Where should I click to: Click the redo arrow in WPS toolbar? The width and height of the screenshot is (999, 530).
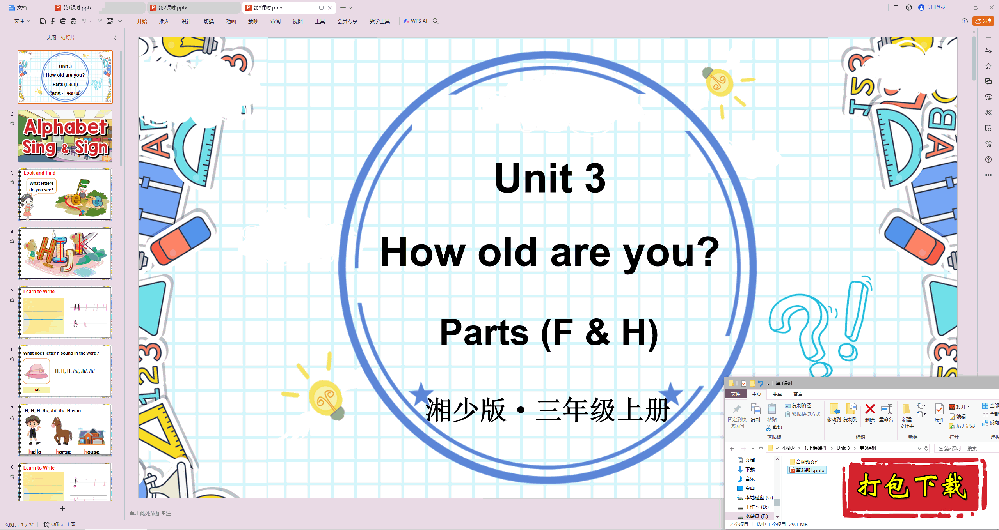click(100, 21)
